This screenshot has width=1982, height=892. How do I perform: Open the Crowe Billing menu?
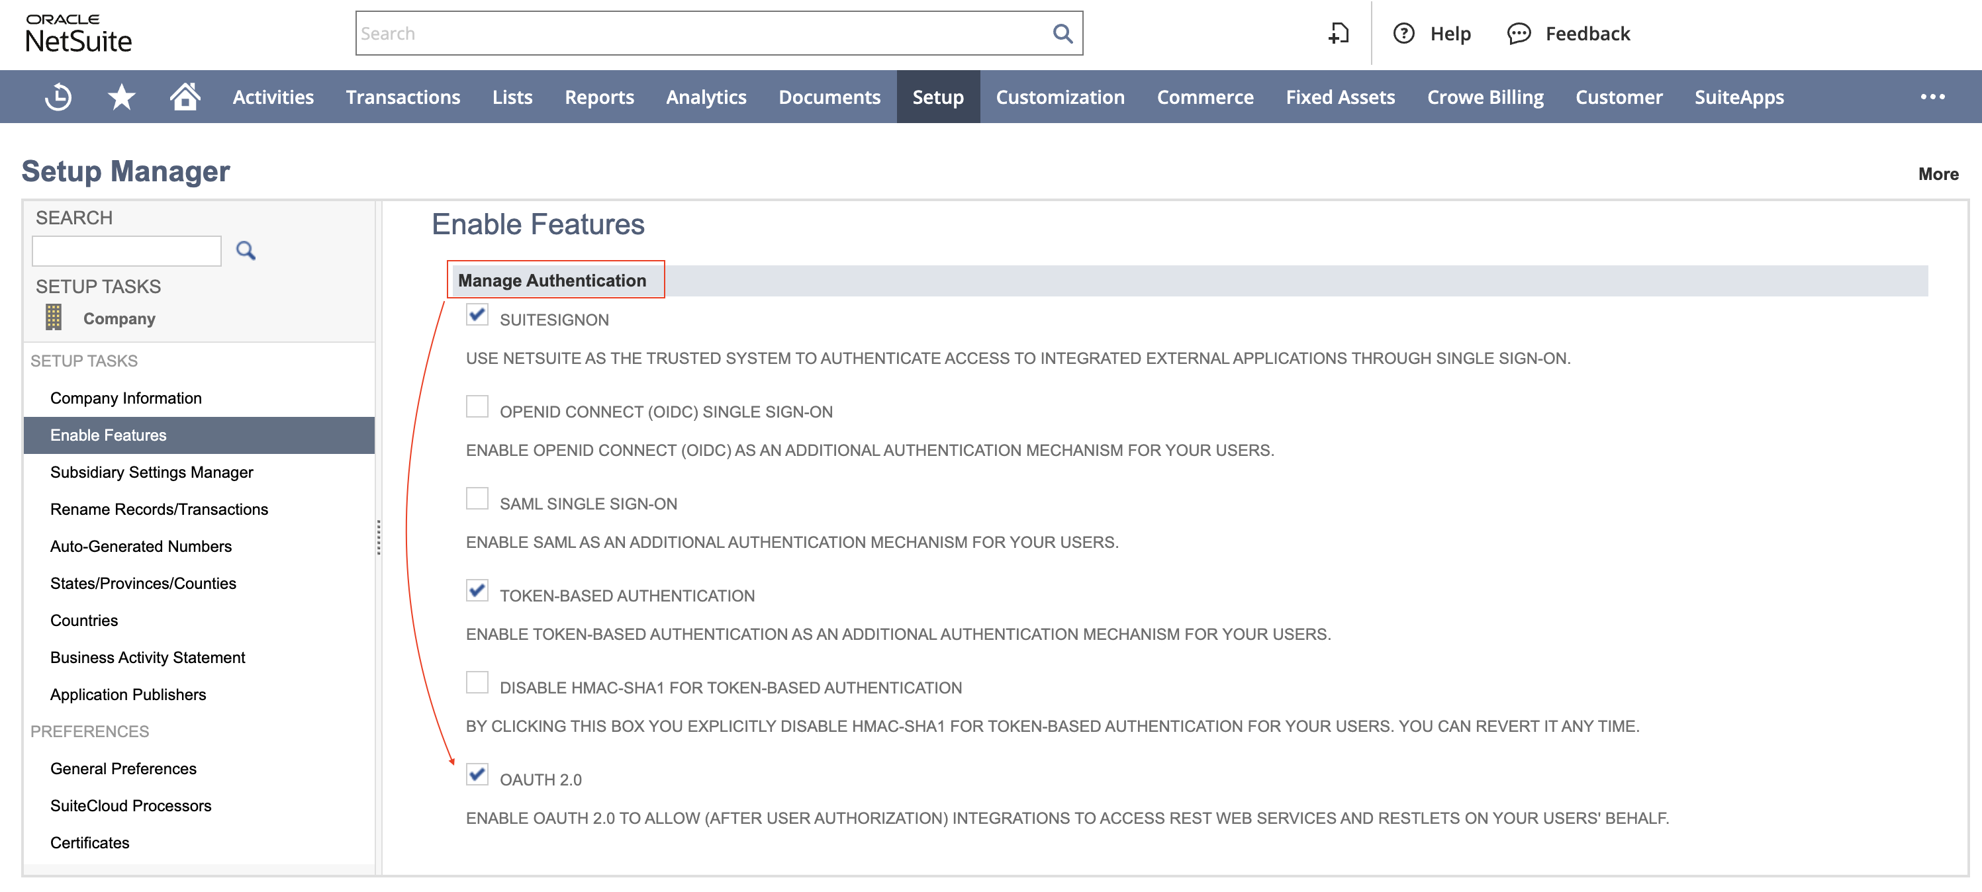click(1485, 97)
